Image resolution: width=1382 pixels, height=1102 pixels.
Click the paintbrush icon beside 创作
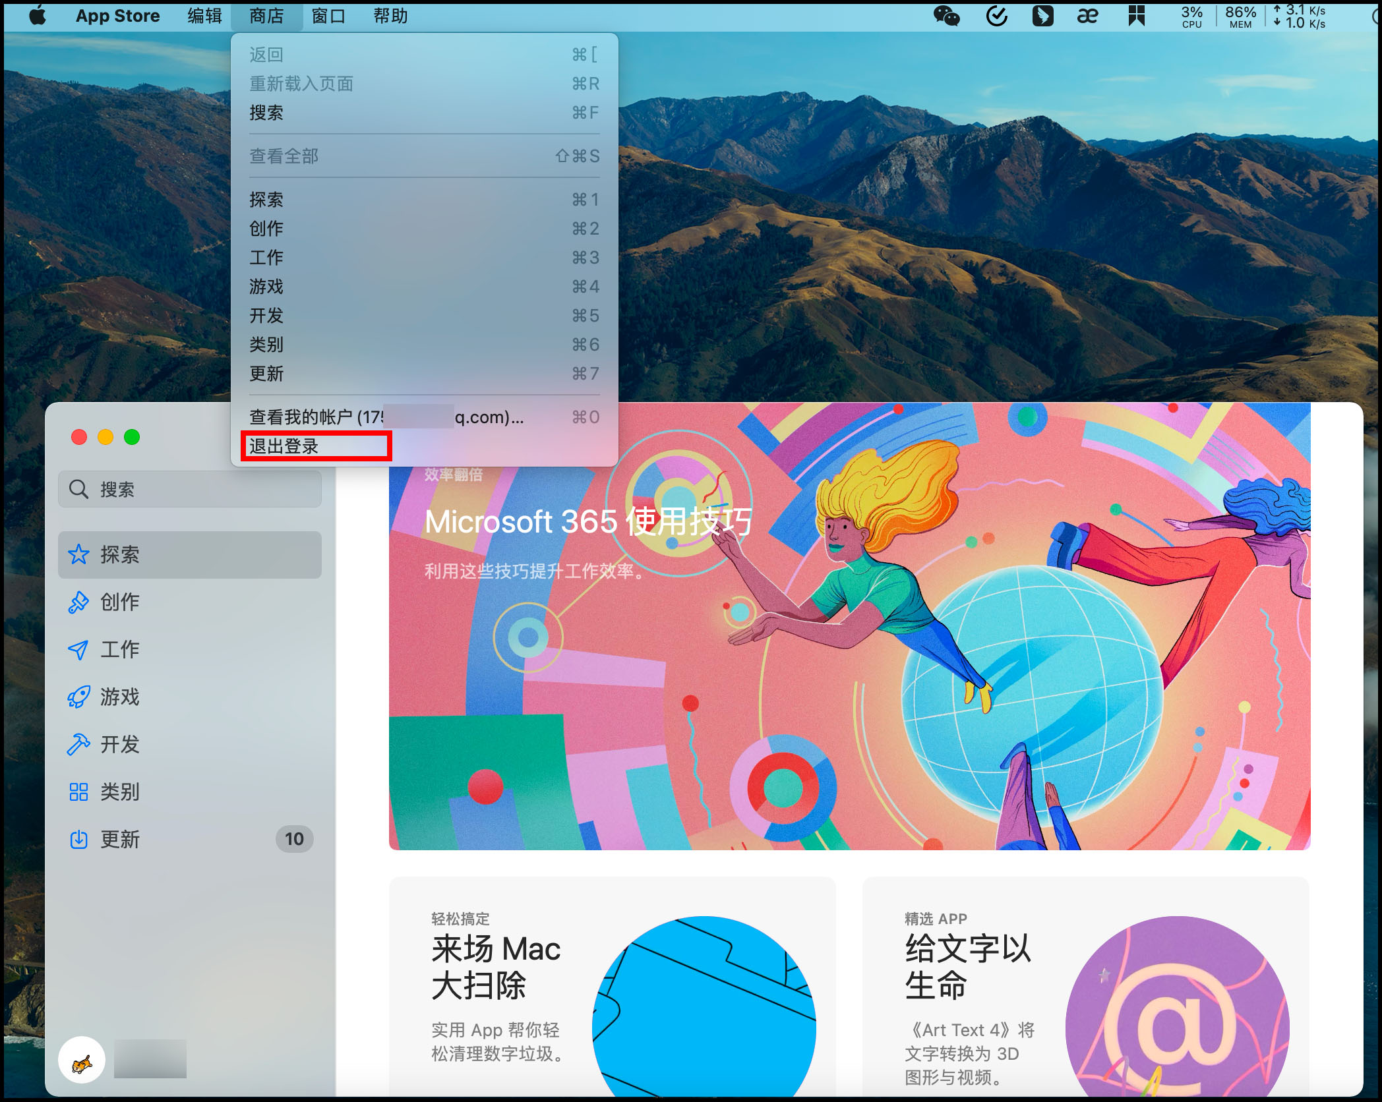point(78,602)
